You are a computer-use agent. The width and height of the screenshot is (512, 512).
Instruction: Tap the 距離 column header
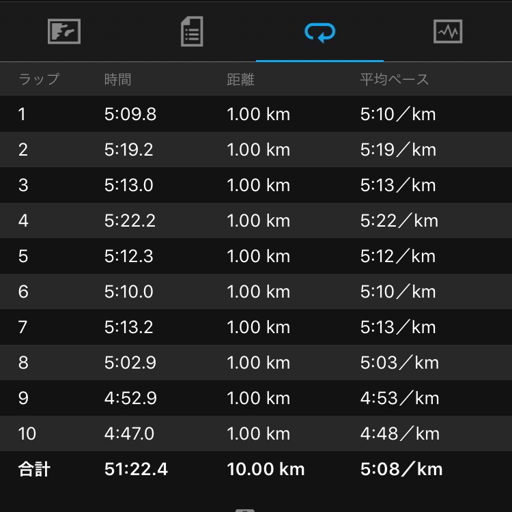240,79
